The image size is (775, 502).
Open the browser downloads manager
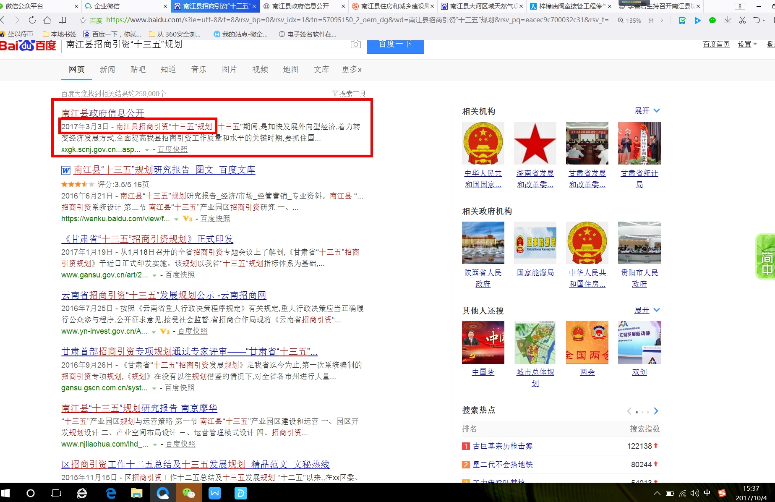[x=728, y=20]
